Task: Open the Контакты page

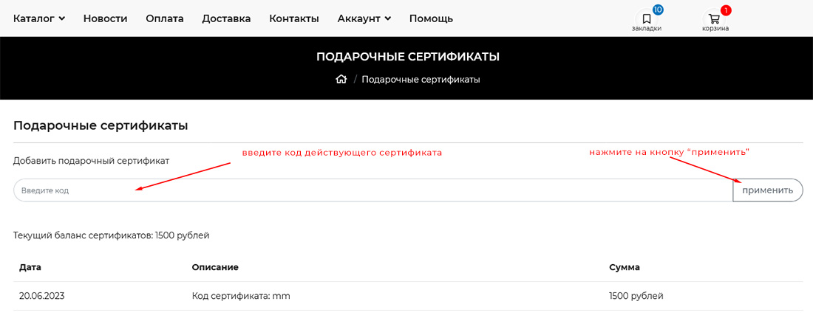Action: coord(294,18)
